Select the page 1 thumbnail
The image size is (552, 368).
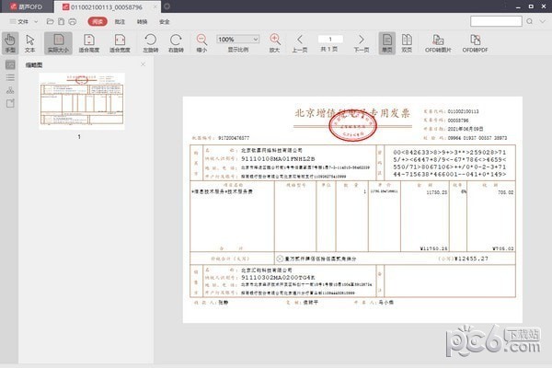82,101
